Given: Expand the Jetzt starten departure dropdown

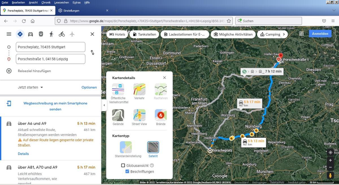Looking at the screenshot, I should point(31,87).
